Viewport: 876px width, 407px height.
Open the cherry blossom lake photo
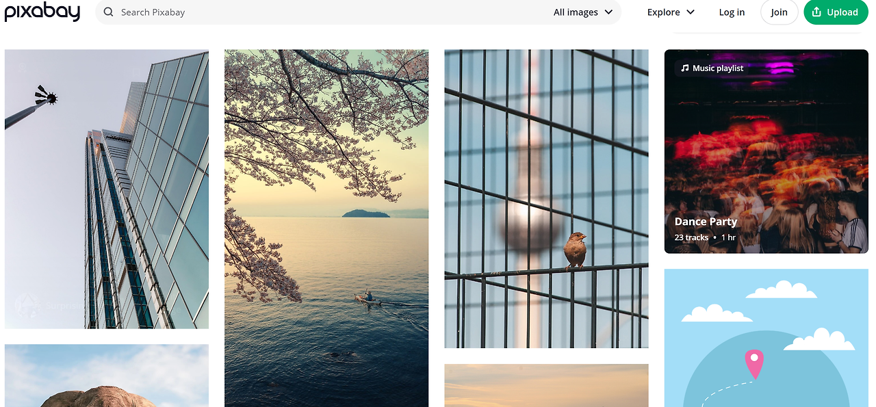click(x=326, y=228)
